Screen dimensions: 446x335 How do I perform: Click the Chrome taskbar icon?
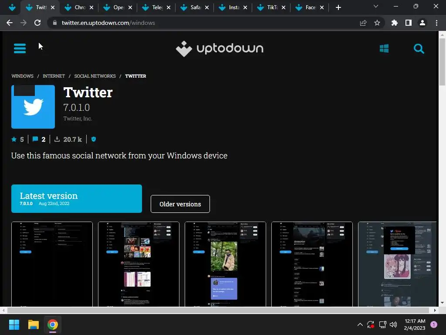(53, 325)
